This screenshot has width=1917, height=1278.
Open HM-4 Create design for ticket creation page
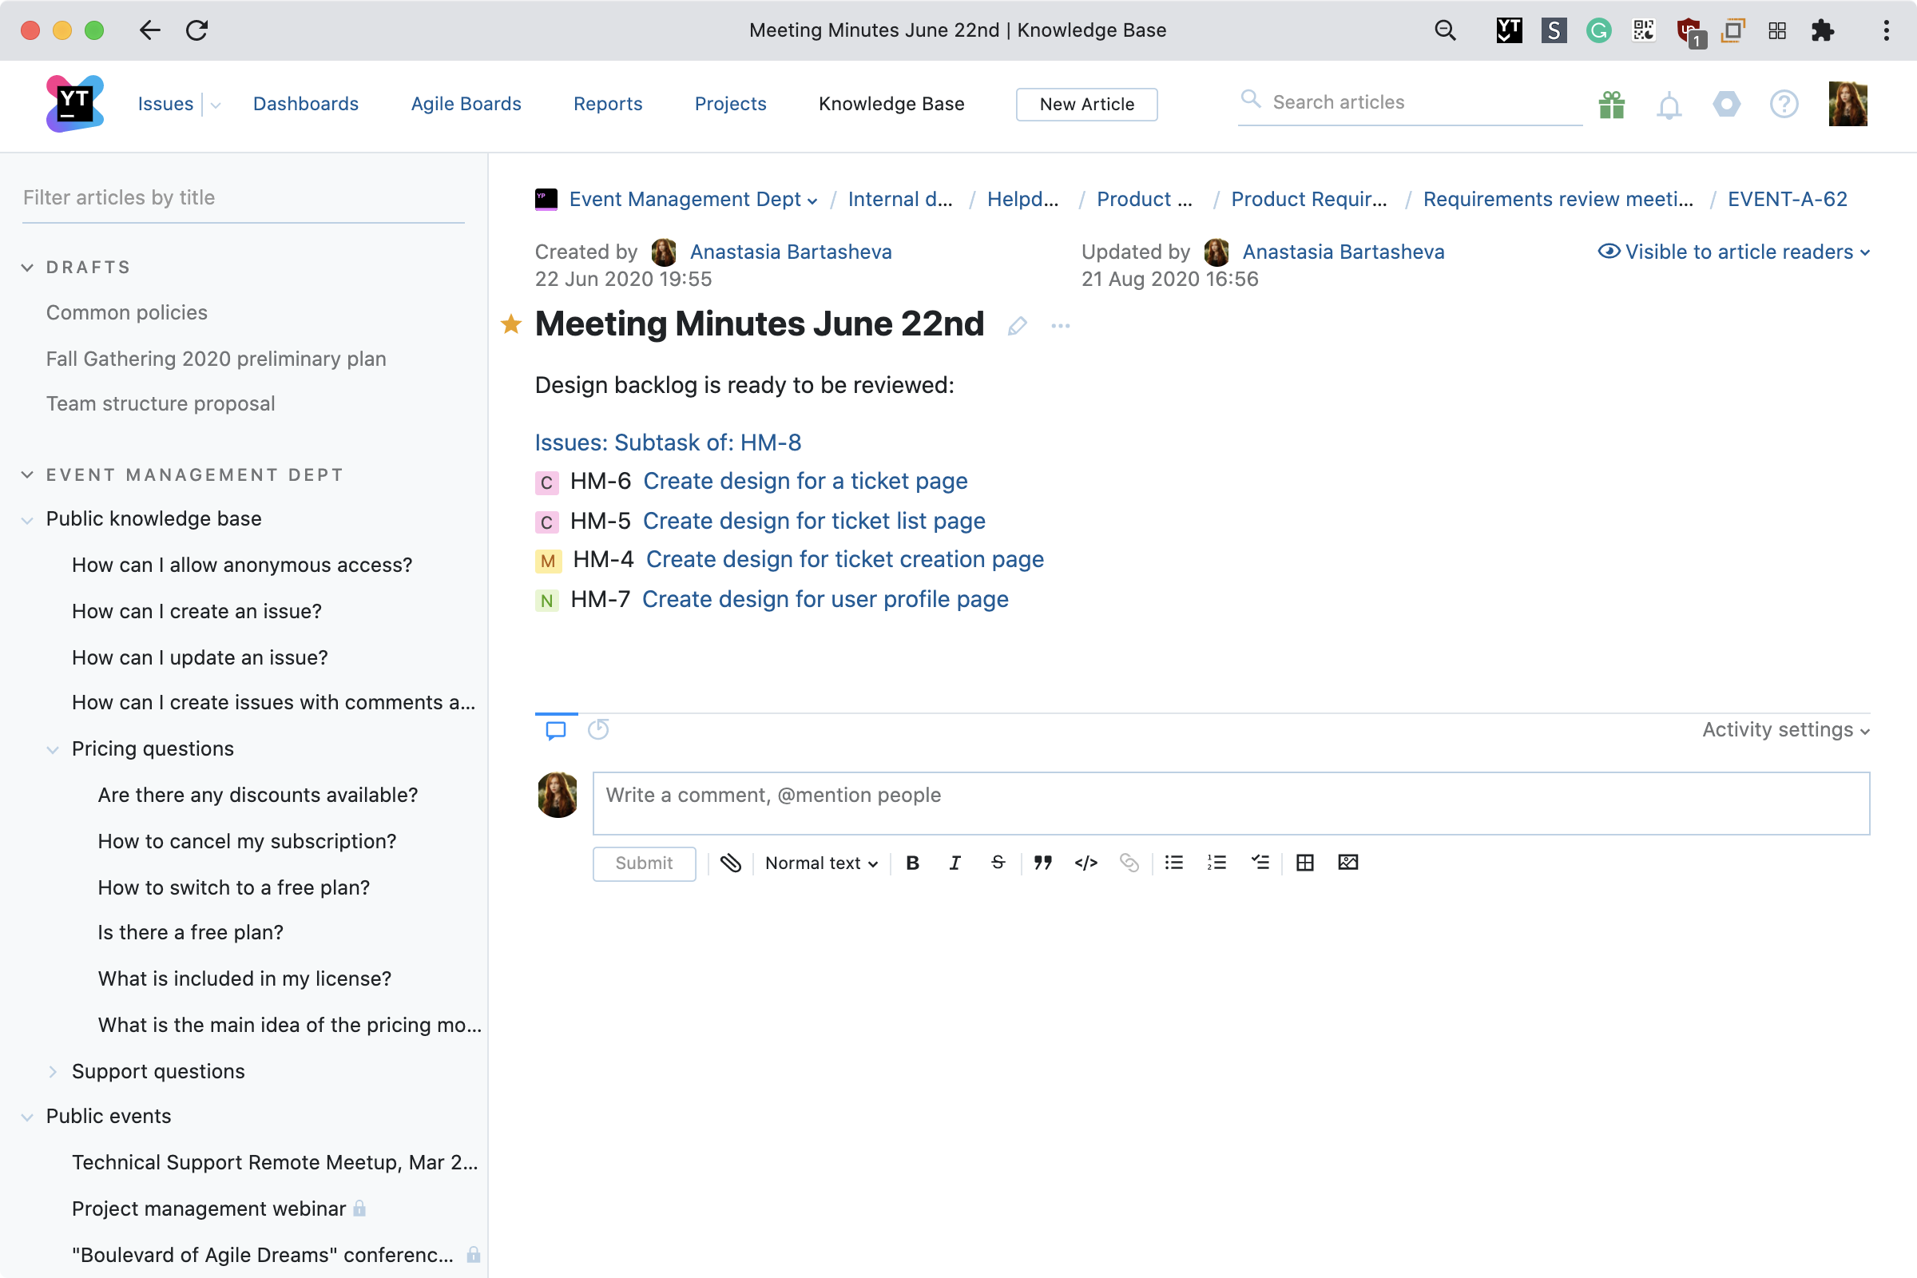(844, 560)
